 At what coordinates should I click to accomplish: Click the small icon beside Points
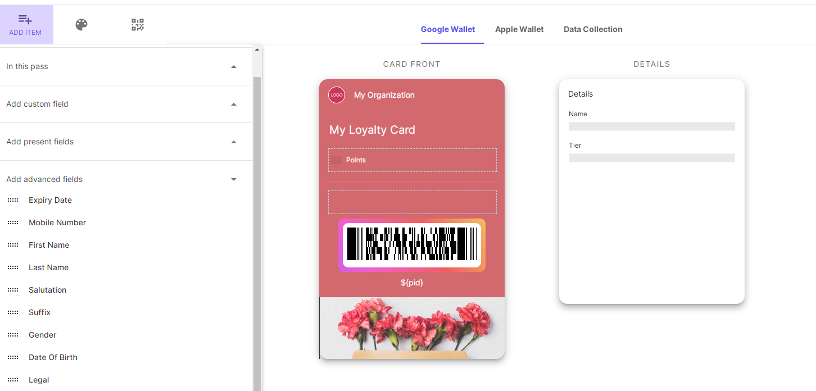click(336, 160)
